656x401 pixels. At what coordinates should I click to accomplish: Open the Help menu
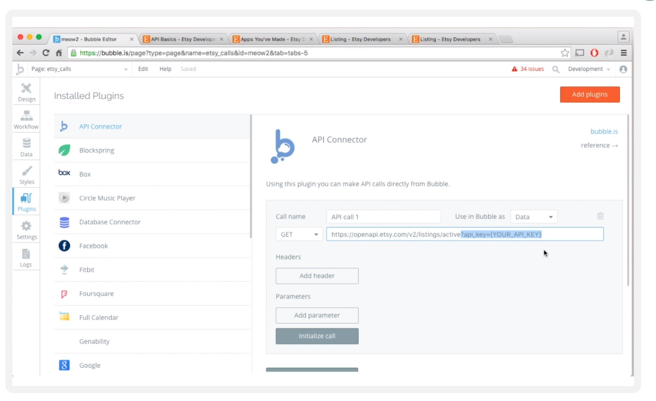click(x=166, y=69)
